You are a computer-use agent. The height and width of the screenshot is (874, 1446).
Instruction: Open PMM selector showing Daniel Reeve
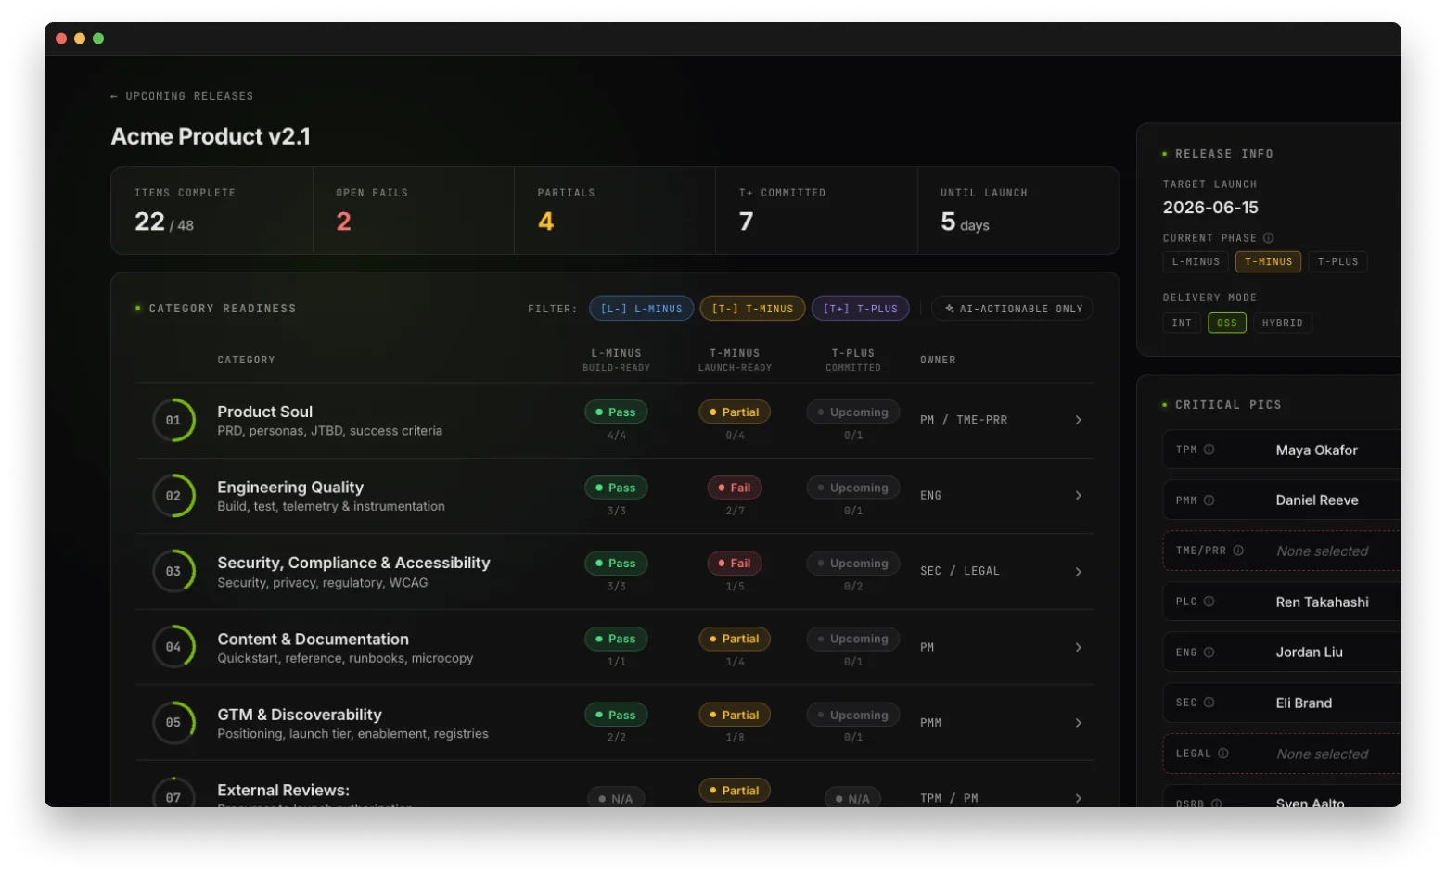(x=1282, y=500)
